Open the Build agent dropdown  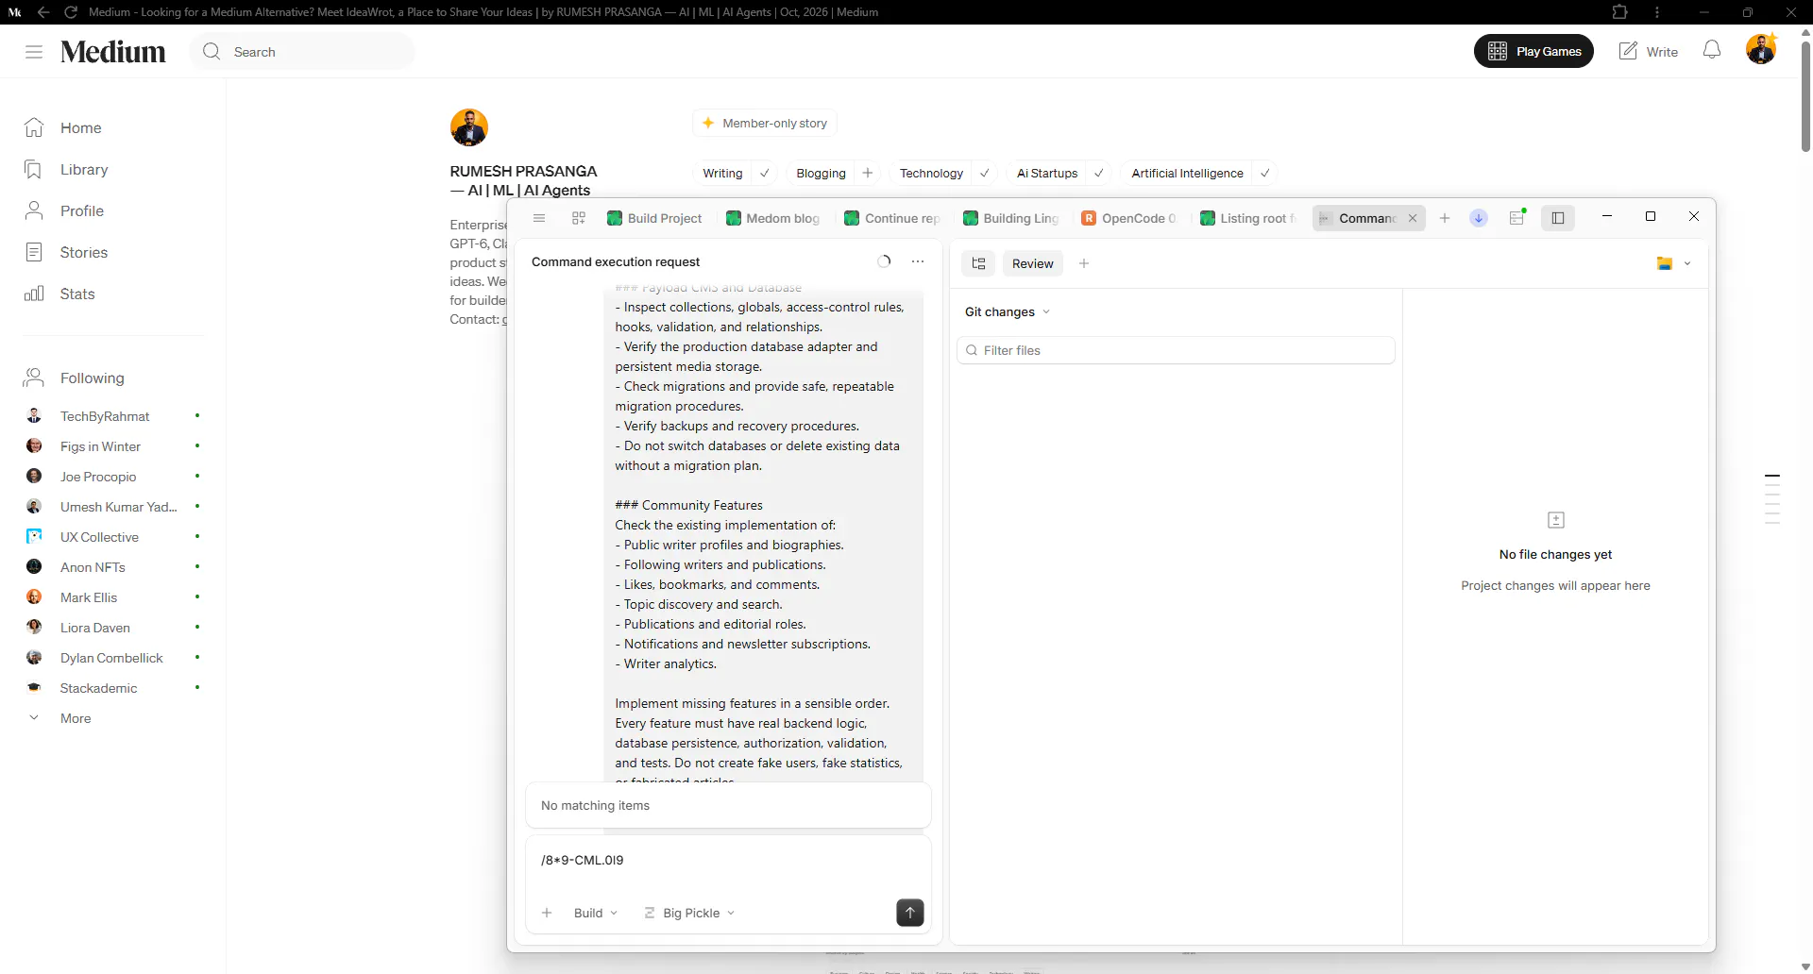coord(596,913)
